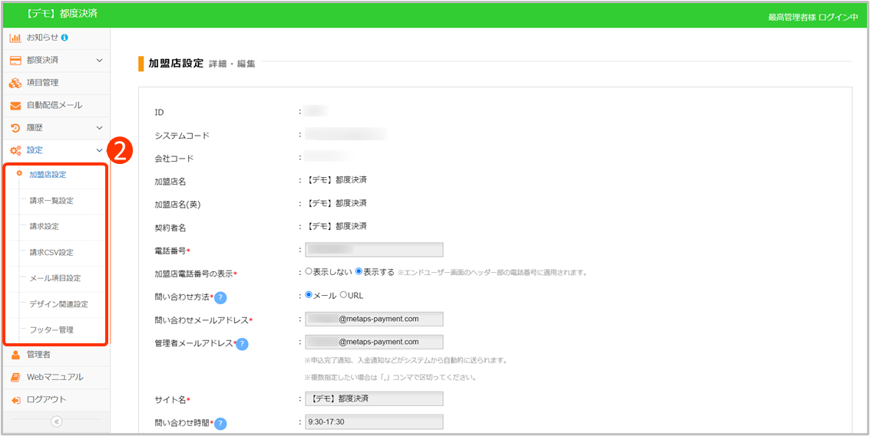Collapse the sidebar with the double-arrow button
The image size is (870, 436).
56,421
